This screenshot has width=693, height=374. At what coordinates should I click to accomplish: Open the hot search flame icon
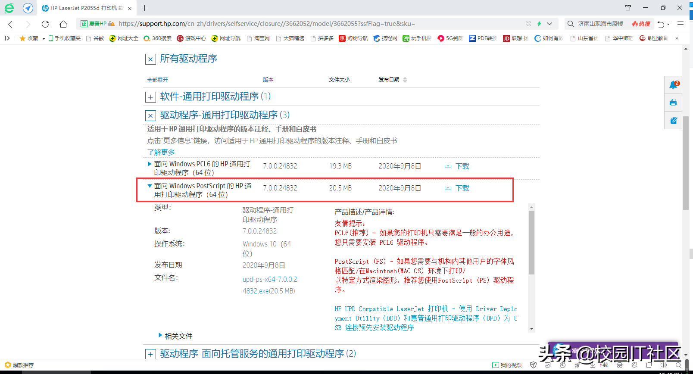pos(641,24)
